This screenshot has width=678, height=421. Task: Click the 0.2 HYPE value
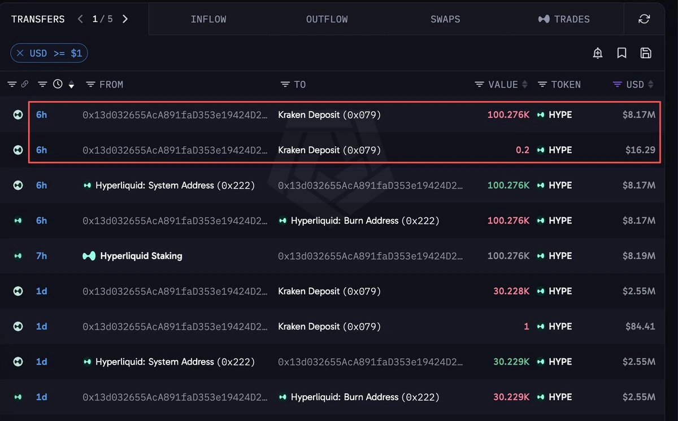click(x=523, y=150)
